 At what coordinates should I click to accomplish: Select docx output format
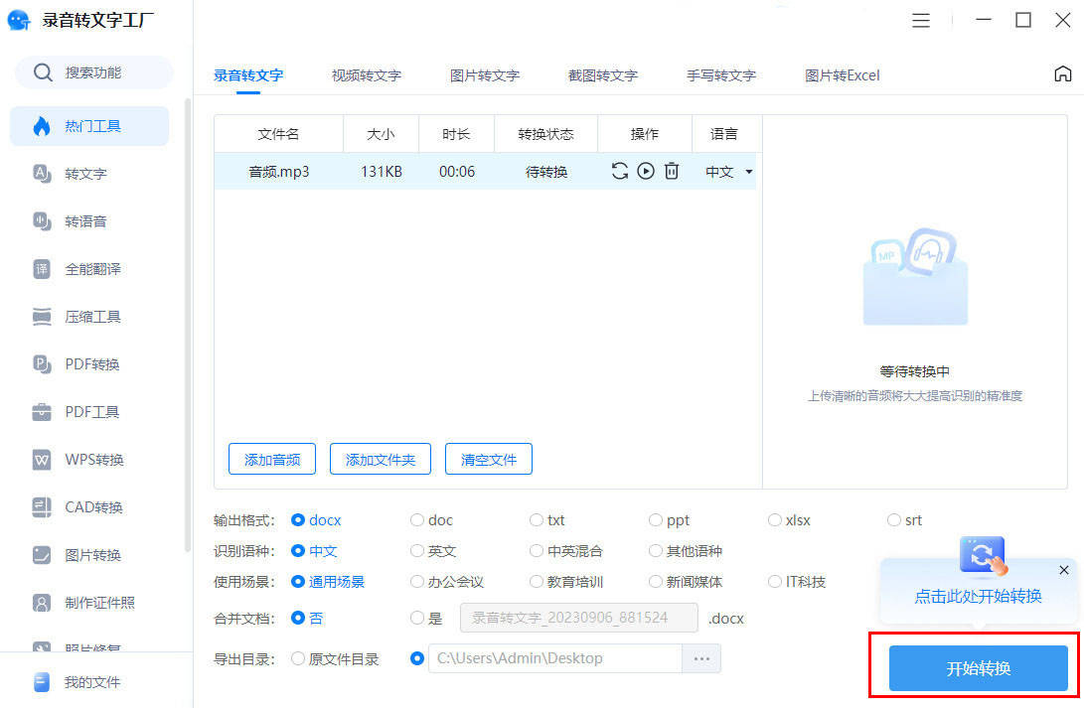point(317,520)
